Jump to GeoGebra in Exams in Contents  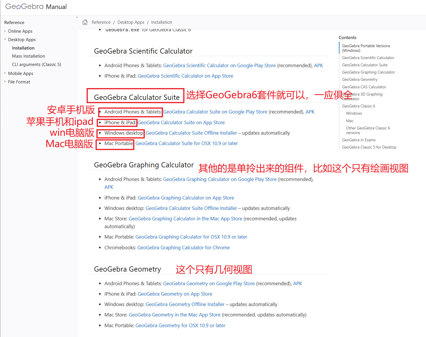(x=359, y=140)
